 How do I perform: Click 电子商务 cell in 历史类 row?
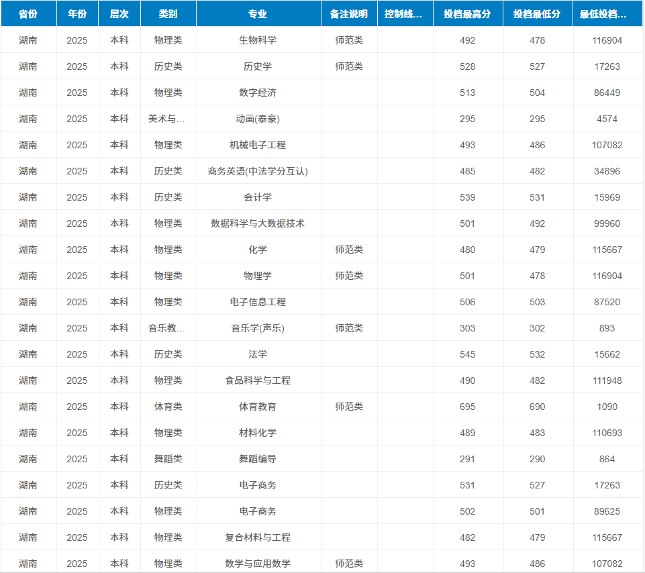click(258, 485)
